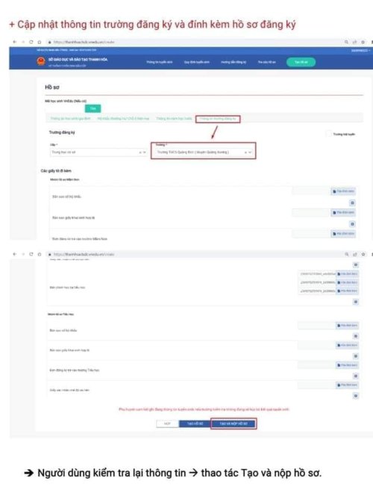This screenshot has height=493, width=373.
Task: Click the Tạo và nộp hồ sơ button
Action: coord(233,424)
